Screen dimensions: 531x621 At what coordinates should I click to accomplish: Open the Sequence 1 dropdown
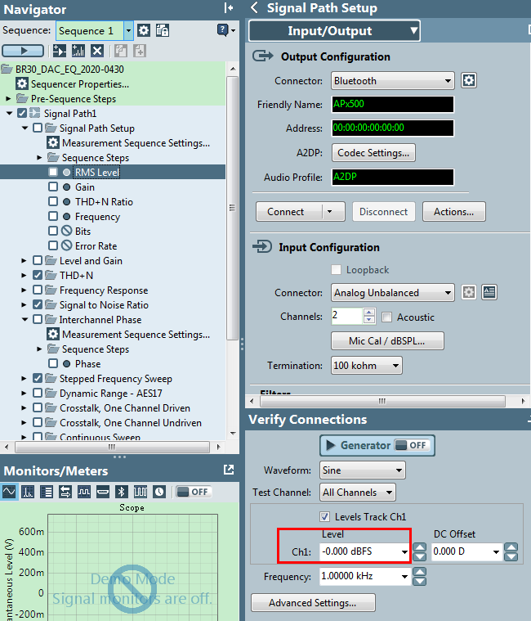pyautogui.click(x=128, y=30)
